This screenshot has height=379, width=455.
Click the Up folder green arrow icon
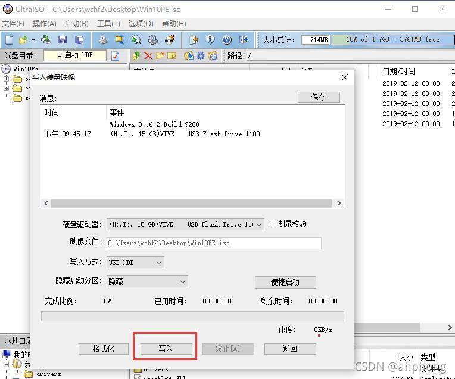point(136,56)
